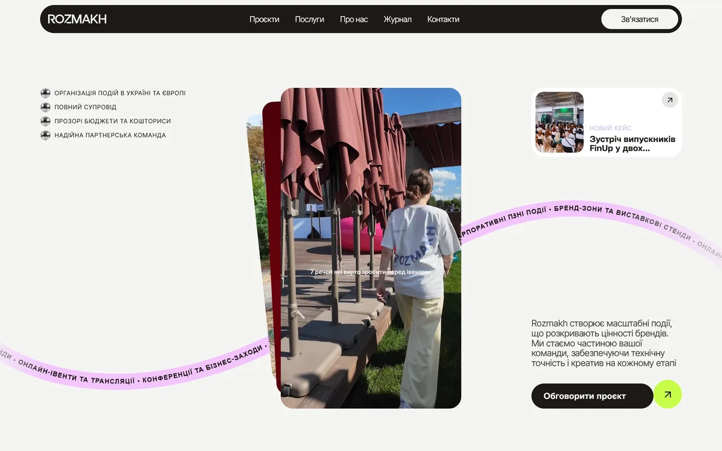This screenshot has height=451, width=722.
Task: Click the sphere icon beside ПРОЗОРІ БЮДЖЕТИ
Action: 46,121
